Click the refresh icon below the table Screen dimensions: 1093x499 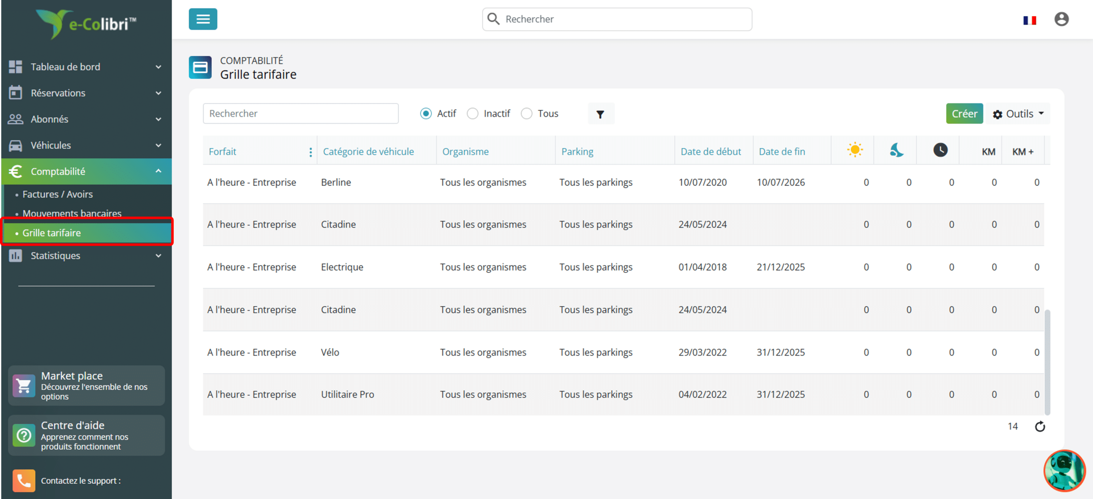point(1039,426)
